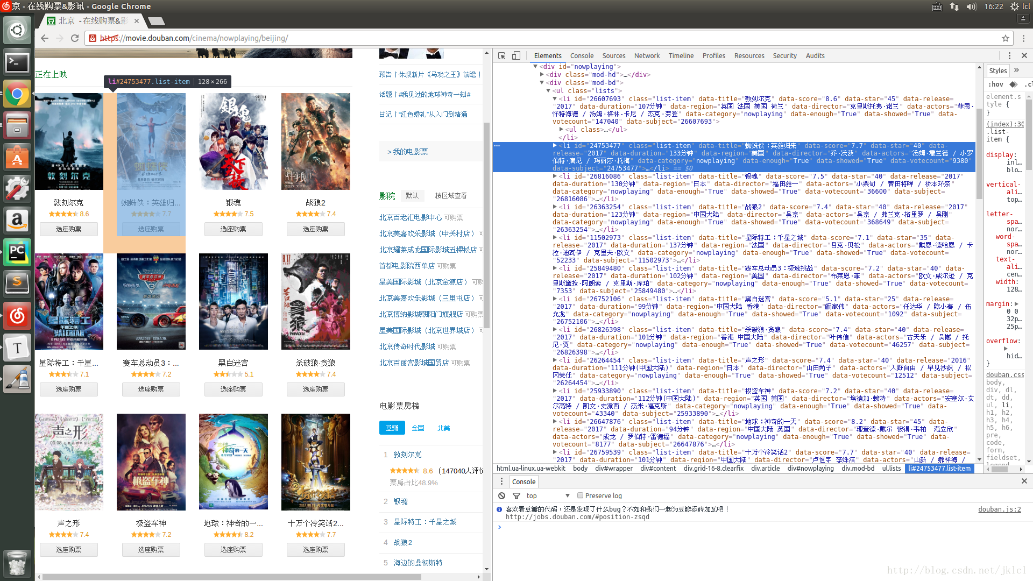Collapse li id 26607693 node
Viewport: 1033px width, 581px height.
pyautogui.click(x=555, y=98)
